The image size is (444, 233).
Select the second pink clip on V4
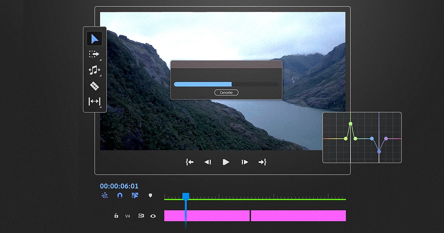point(298,216)
